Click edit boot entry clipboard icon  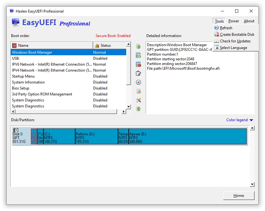pos(138,73)
